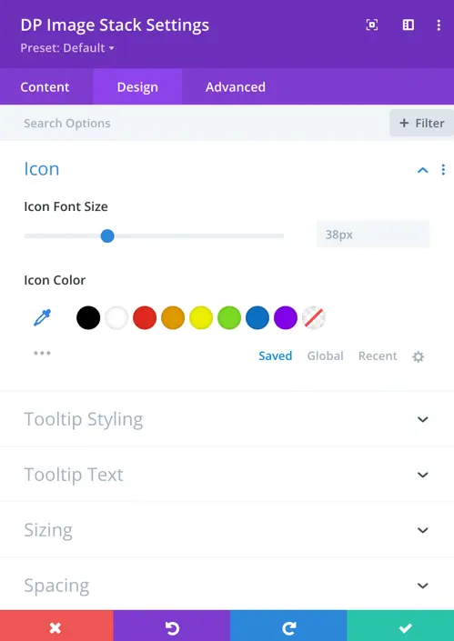Screen dimensions: 454x641
Task: Click ellipsis below the eyedropper for more colors
Action: pos(42,353)
